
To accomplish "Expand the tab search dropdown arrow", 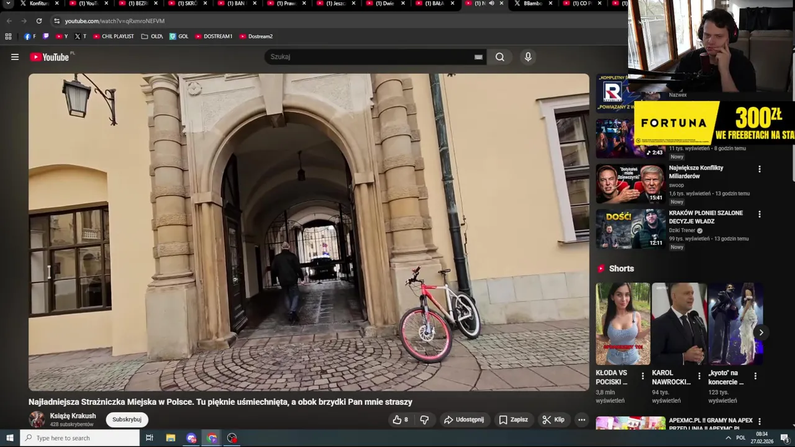I will pyautogui.click(x=8, y=4).
